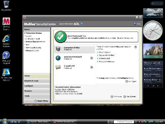Click the AOL logo in the header
Image resolution: width=165 pixels, height=124 pixels.
click(78, 24)
